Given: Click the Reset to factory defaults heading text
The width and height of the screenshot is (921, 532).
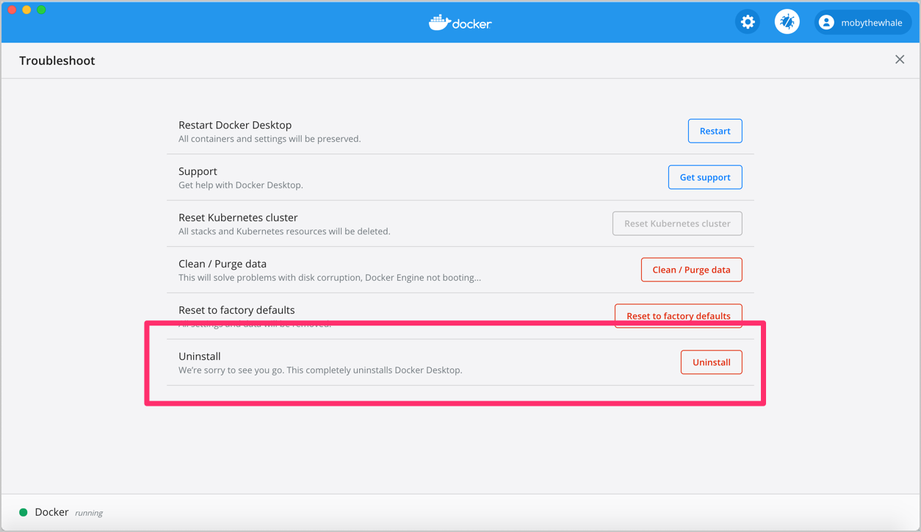Looking at the screenshot, I should pyautogui.click(x=236, y=310).
